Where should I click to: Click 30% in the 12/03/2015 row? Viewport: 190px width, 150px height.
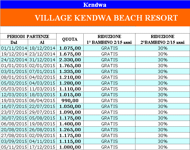(163, 95)
